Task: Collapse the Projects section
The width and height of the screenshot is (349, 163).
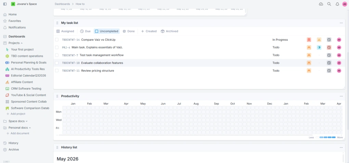Action: point(22,43)
